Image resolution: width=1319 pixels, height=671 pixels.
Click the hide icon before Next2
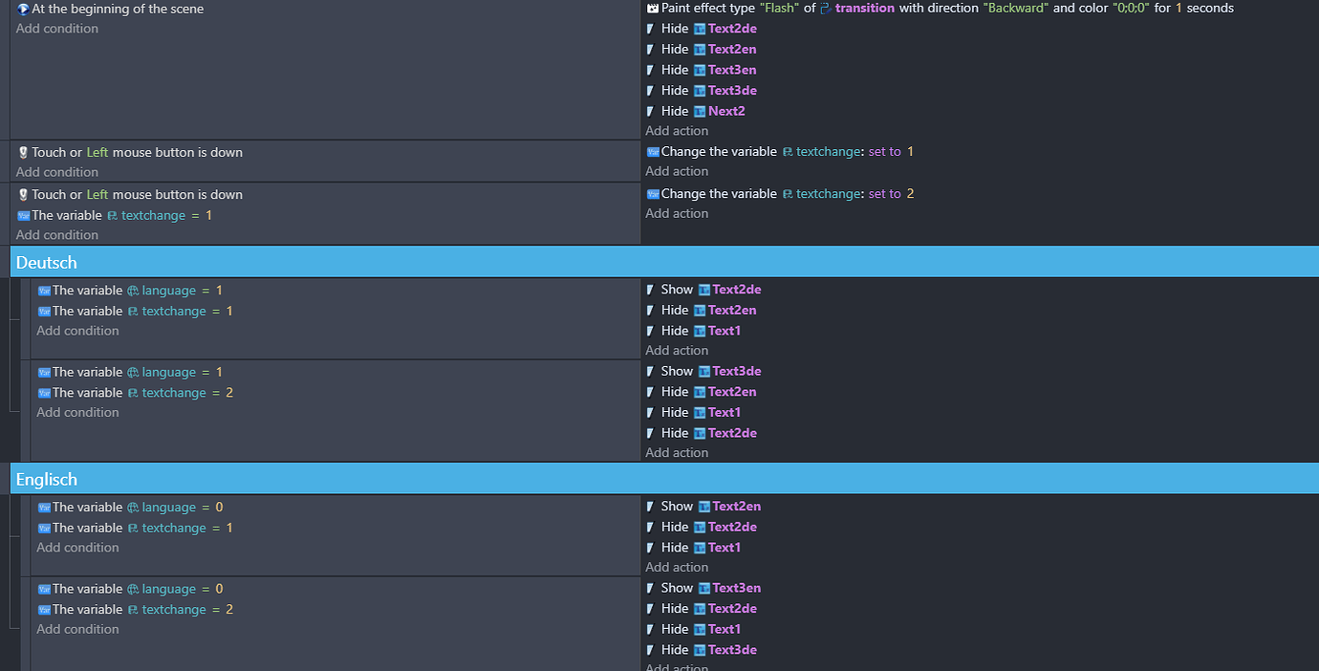(x=652, y=112)
